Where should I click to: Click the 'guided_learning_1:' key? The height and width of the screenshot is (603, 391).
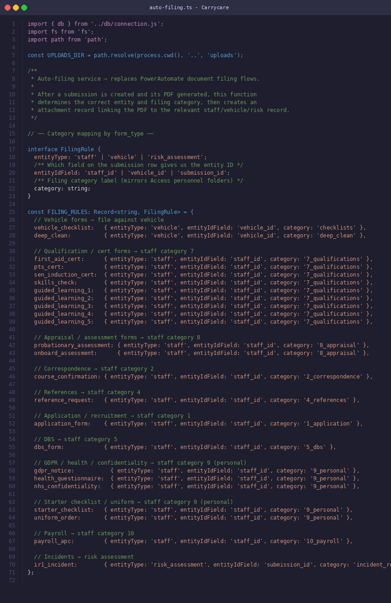point(64,290)
